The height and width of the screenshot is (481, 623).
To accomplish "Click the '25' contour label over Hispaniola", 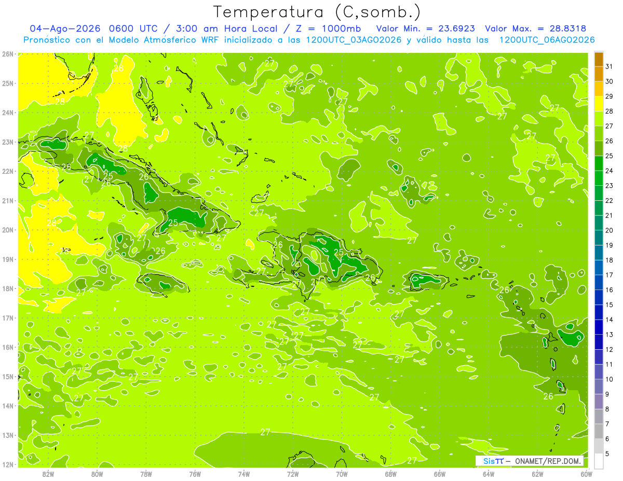I will (338, 252).
